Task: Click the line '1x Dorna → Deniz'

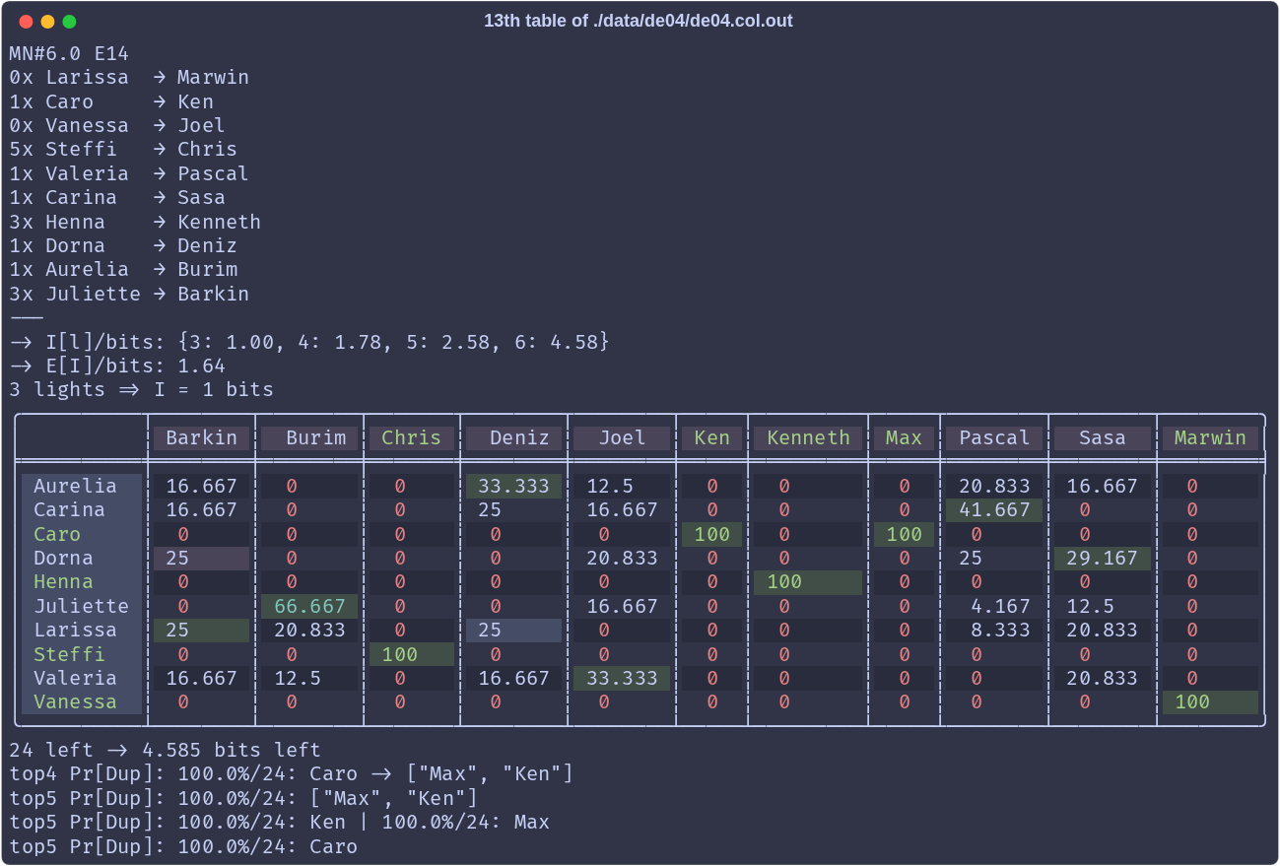Action: 123,245
